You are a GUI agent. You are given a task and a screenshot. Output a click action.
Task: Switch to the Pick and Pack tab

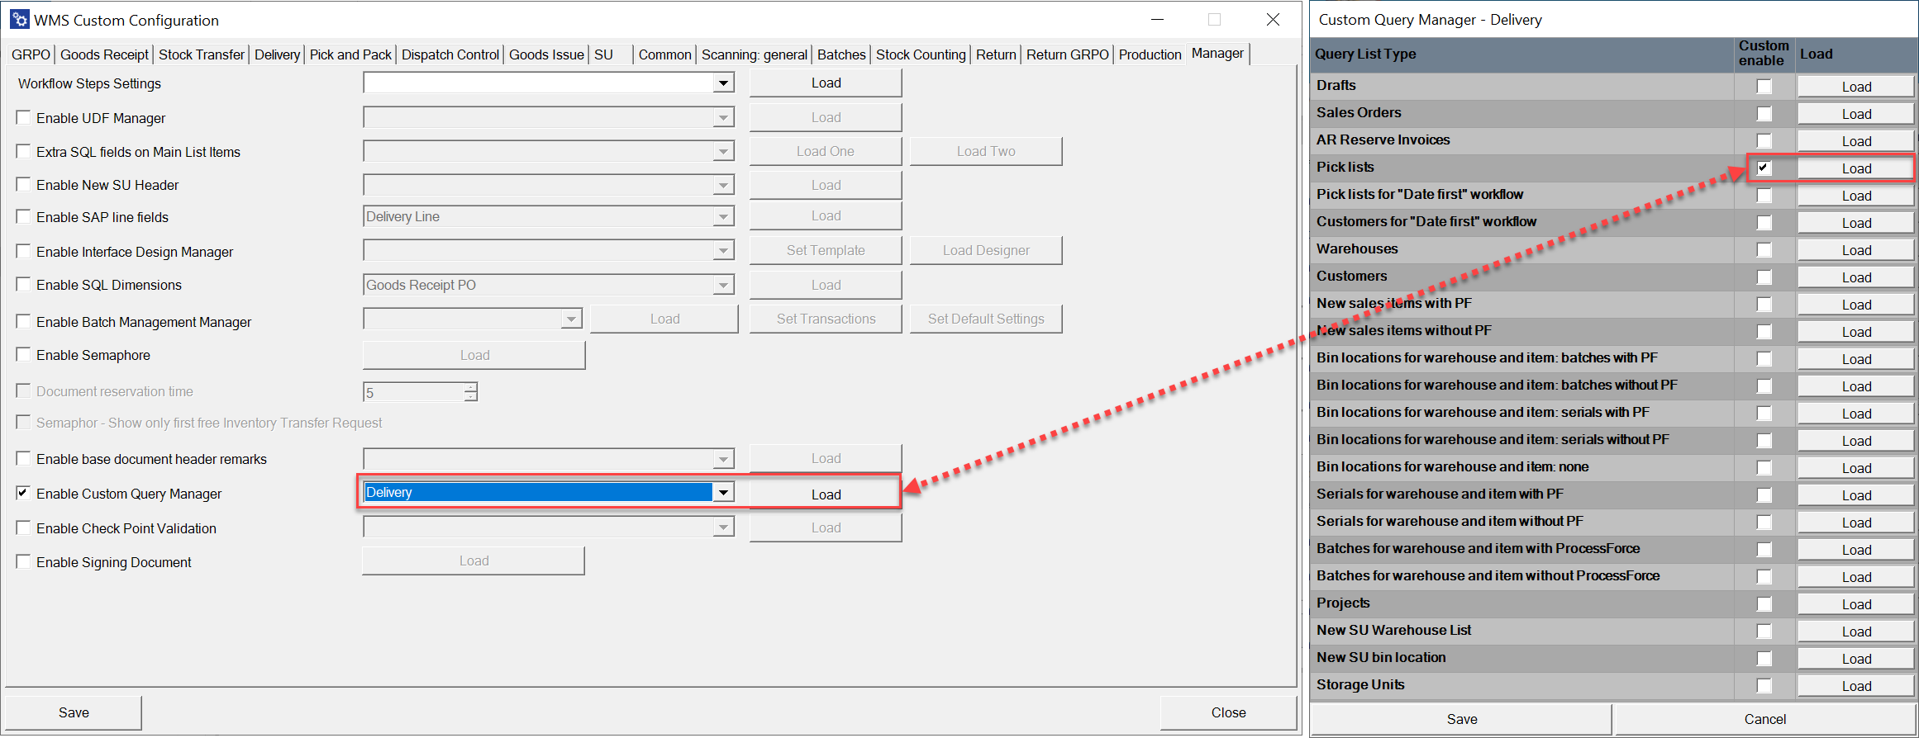pyautogui.click(x=350, y=54)
